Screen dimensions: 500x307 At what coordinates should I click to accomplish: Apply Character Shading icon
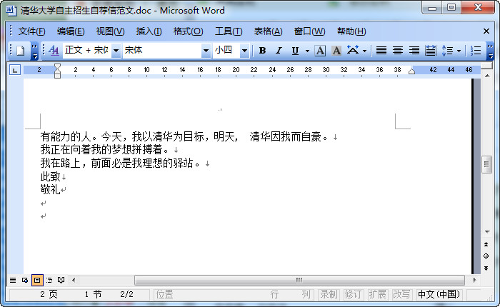pyautogui.click(x=336, y=51)
